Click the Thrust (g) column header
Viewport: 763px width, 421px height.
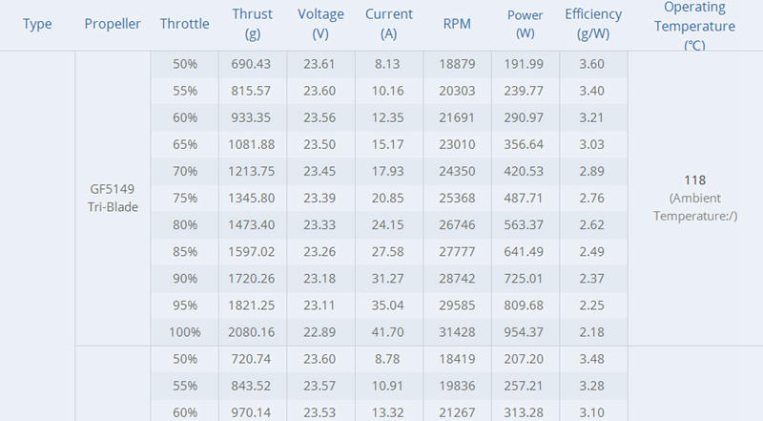tap(252, 24)
